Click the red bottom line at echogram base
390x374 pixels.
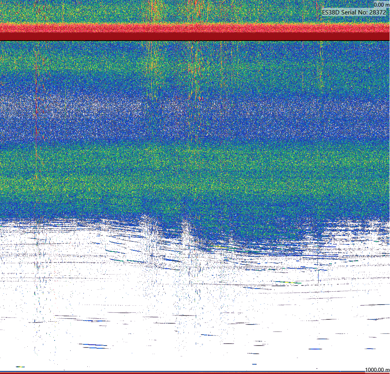click(x=195, y=373)
